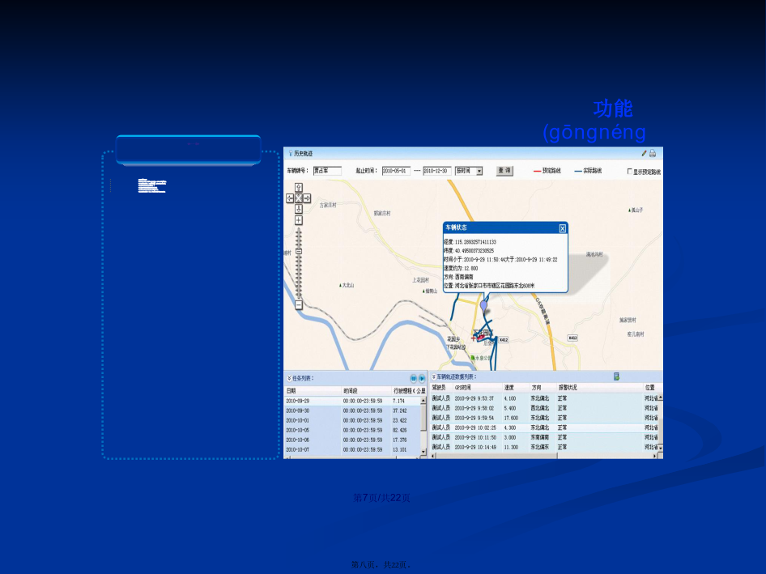Pan map right with the right arrow
766x574 pixels.
coord(307,198)
